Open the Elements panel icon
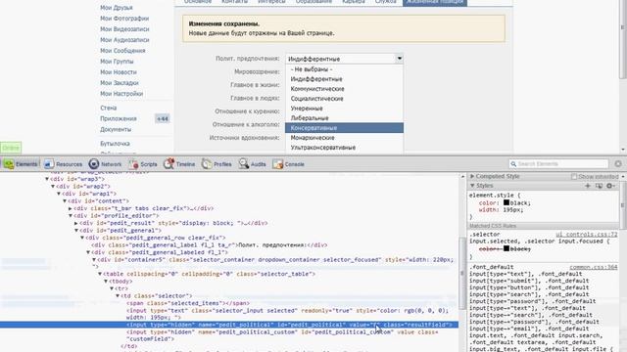This screenshot has width=627, height=352. pos(9,164)
